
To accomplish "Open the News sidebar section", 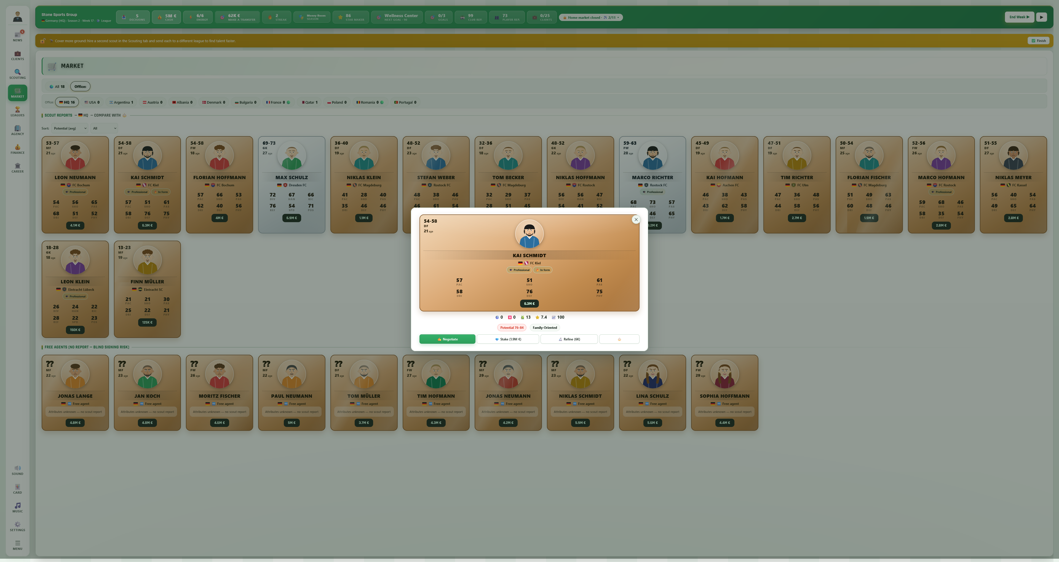I will 17,36.
